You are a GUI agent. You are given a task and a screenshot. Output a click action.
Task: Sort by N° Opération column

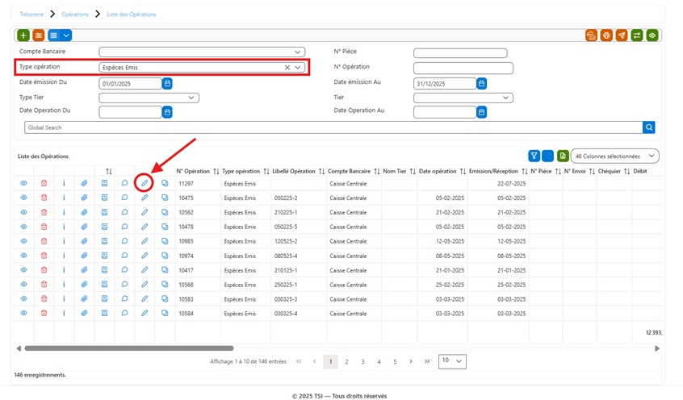click(216, 172)
